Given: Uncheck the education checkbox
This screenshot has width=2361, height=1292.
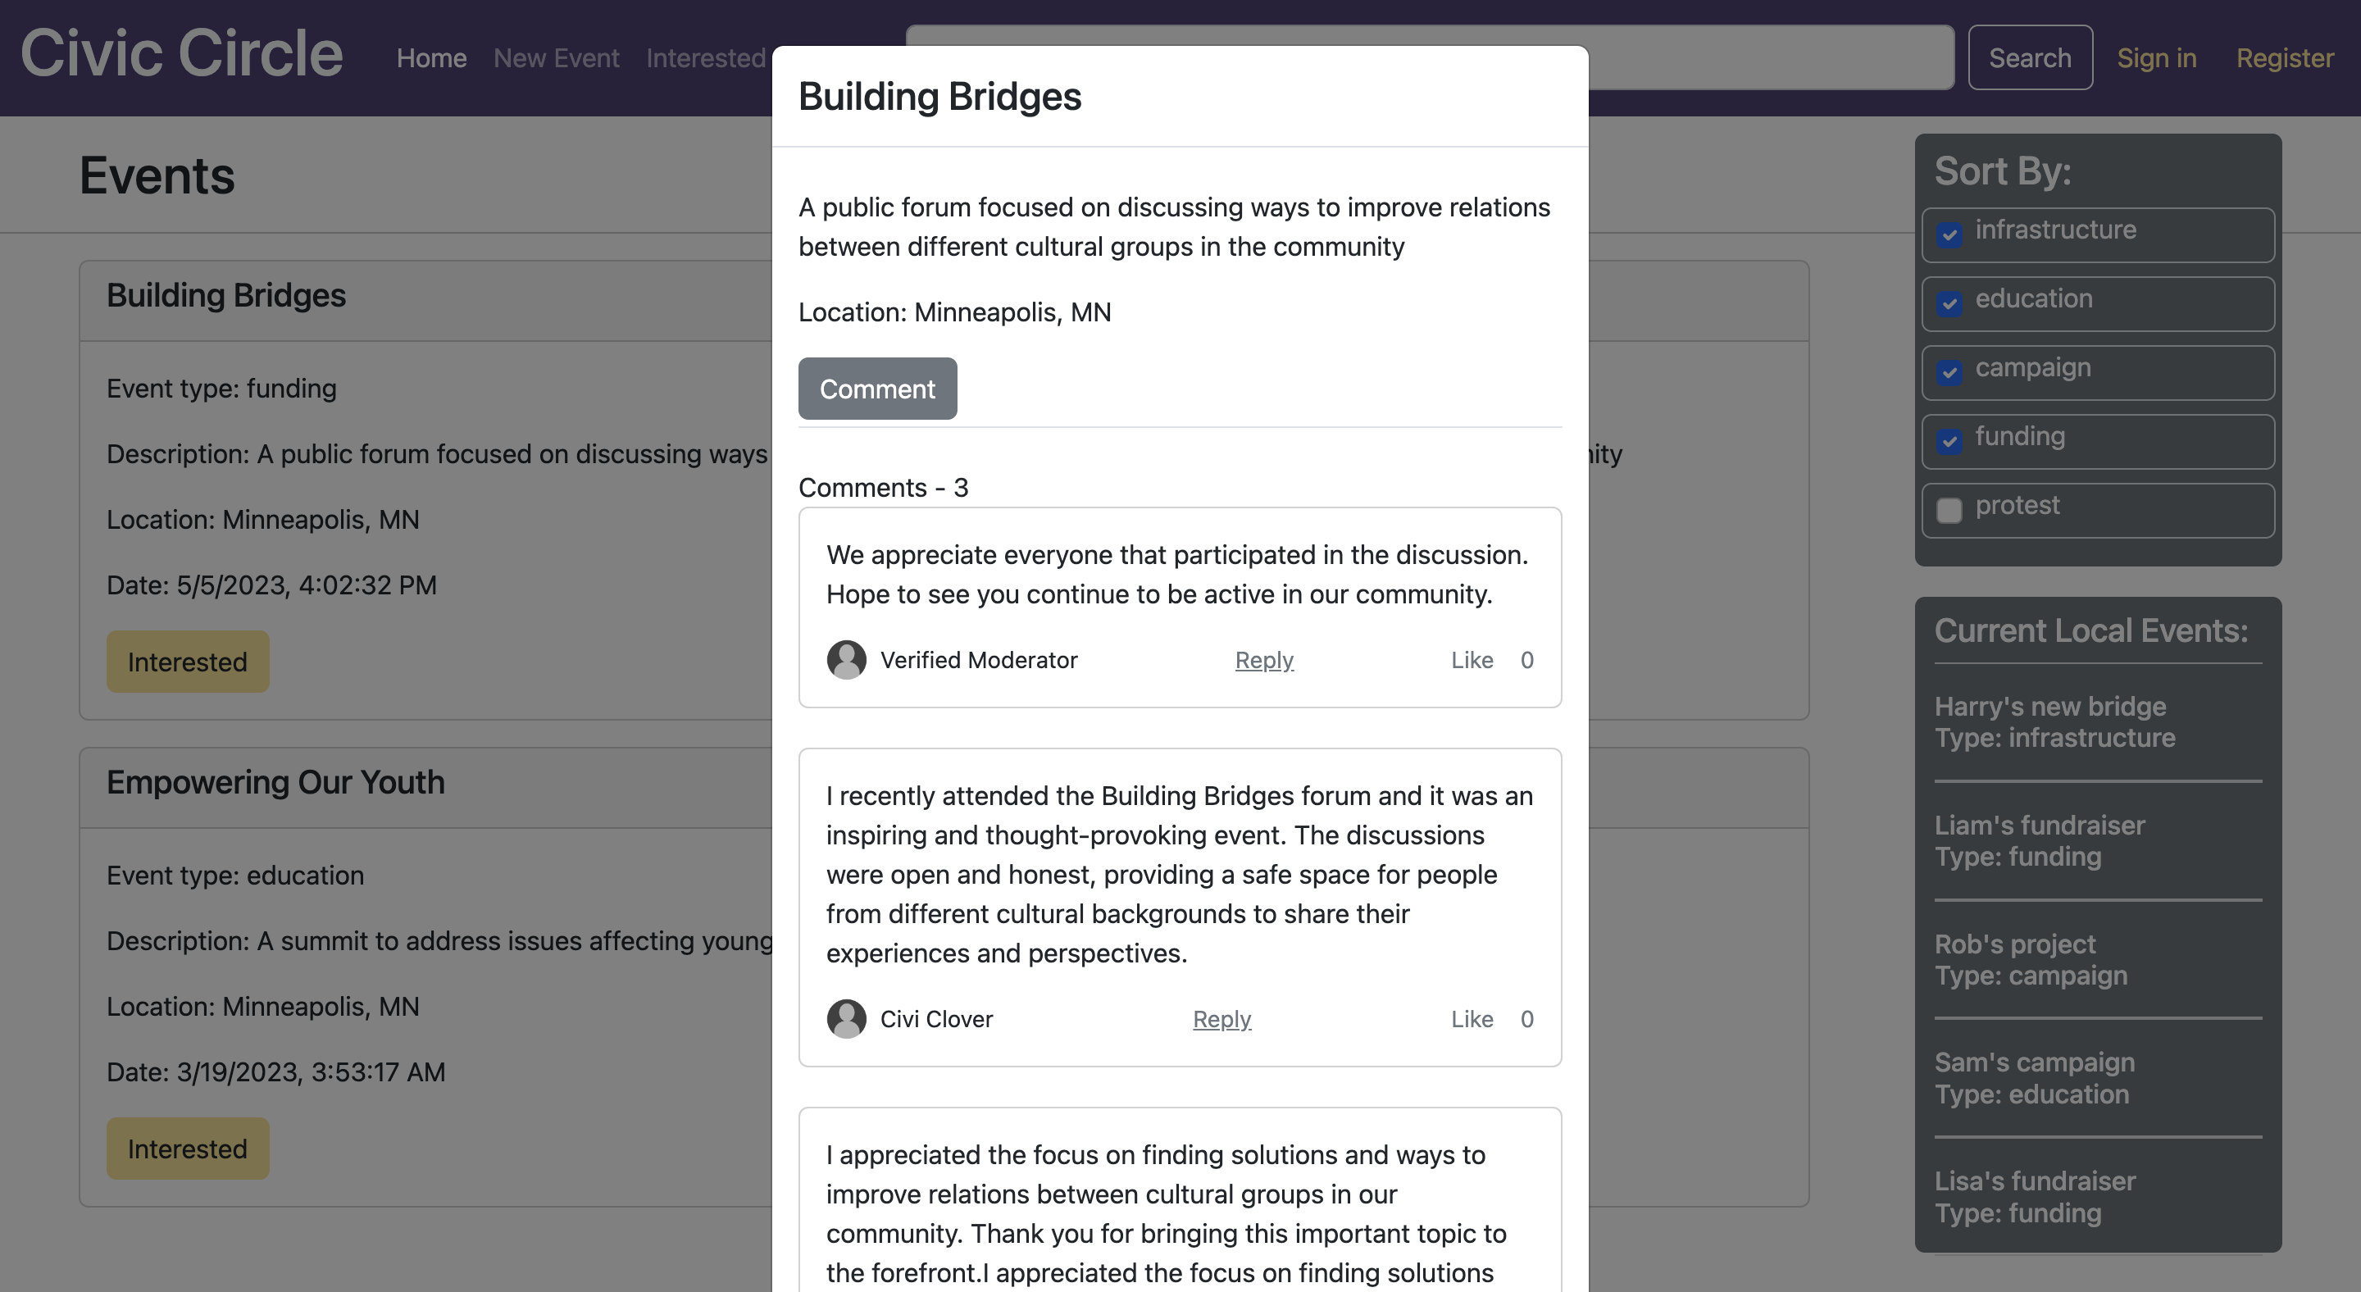Looking at the screenshot, I should point(1949,303).
